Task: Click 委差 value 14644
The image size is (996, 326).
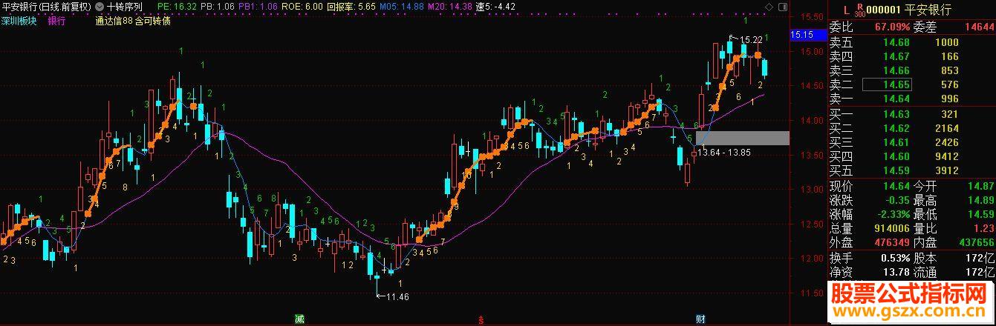Action: pos(980,28)
